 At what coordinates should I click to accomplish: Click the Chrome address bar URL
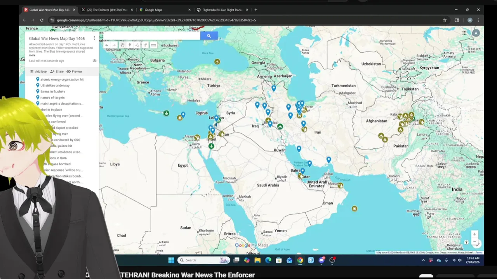[x=156, y=20]
